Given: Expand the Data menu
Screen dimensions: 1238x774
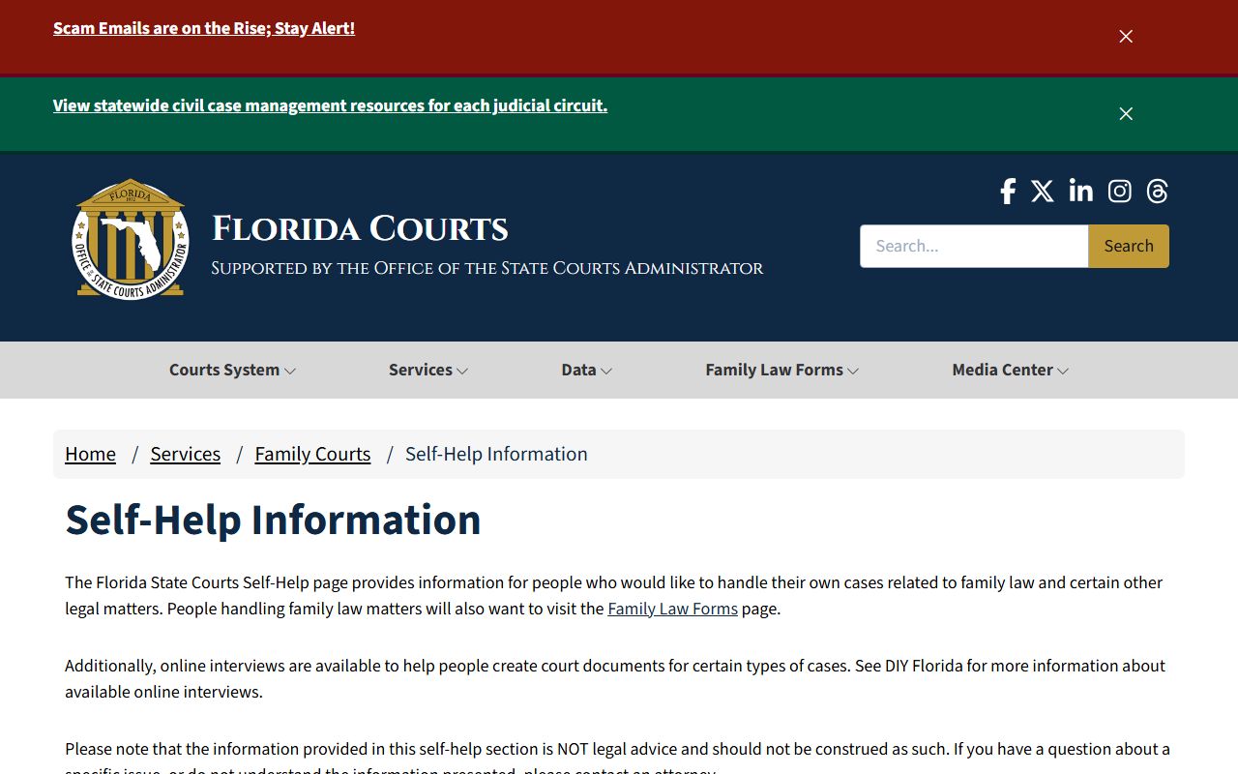Looking at the screenshot, I should point(586,370).
